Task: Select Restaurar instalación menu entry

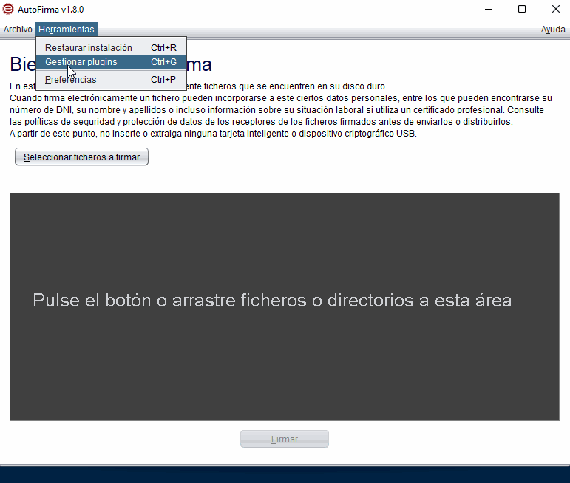Action: tap(111, 47)
